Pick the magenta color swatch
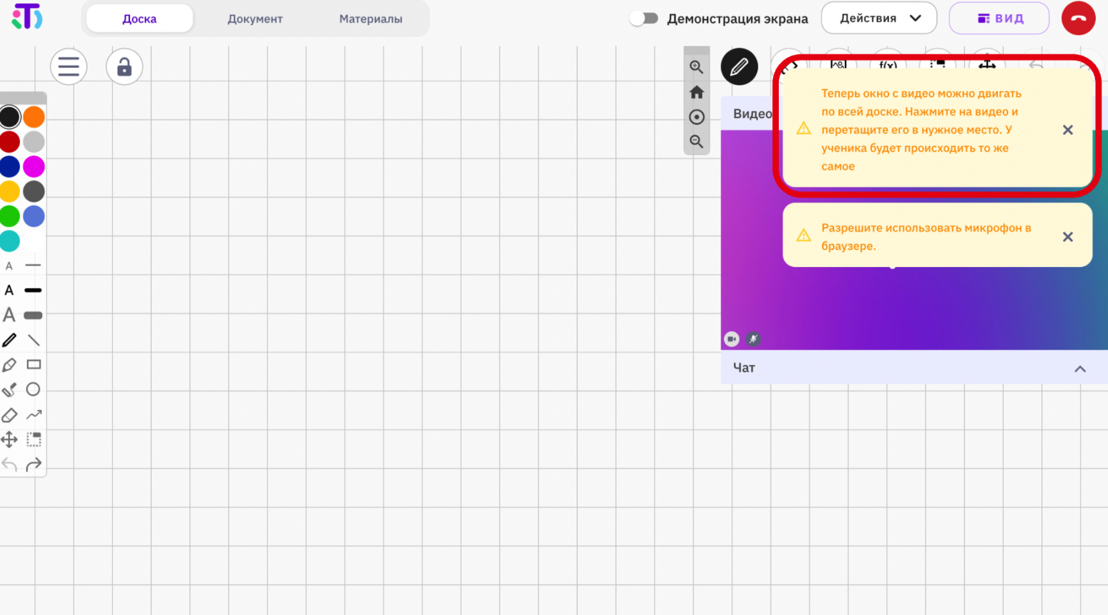This screenshot has width=1108, height=615. [x=34, y=167]
